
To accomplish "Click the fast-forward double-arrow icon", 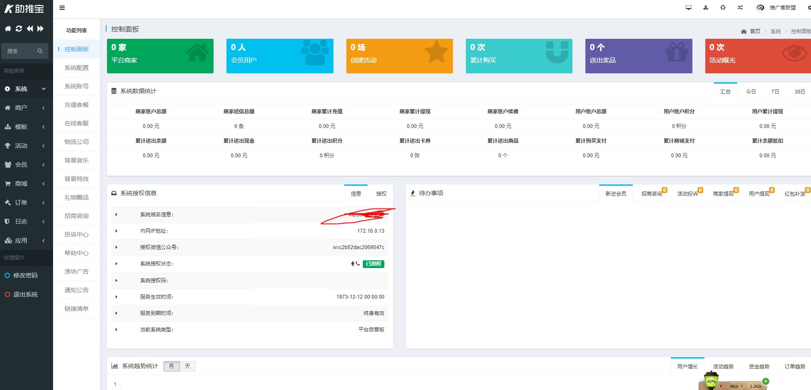I will [41, 28].
